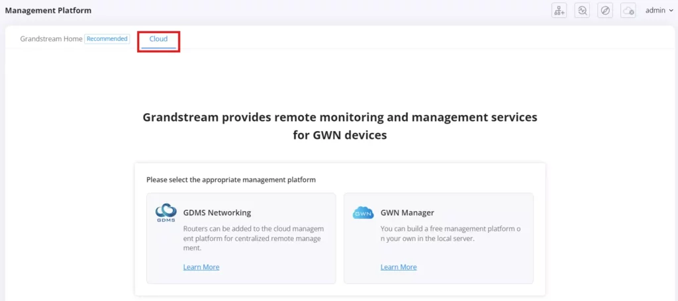
Task: Click the diagnostics search icon in header
Action: click(x=583, y=11)
